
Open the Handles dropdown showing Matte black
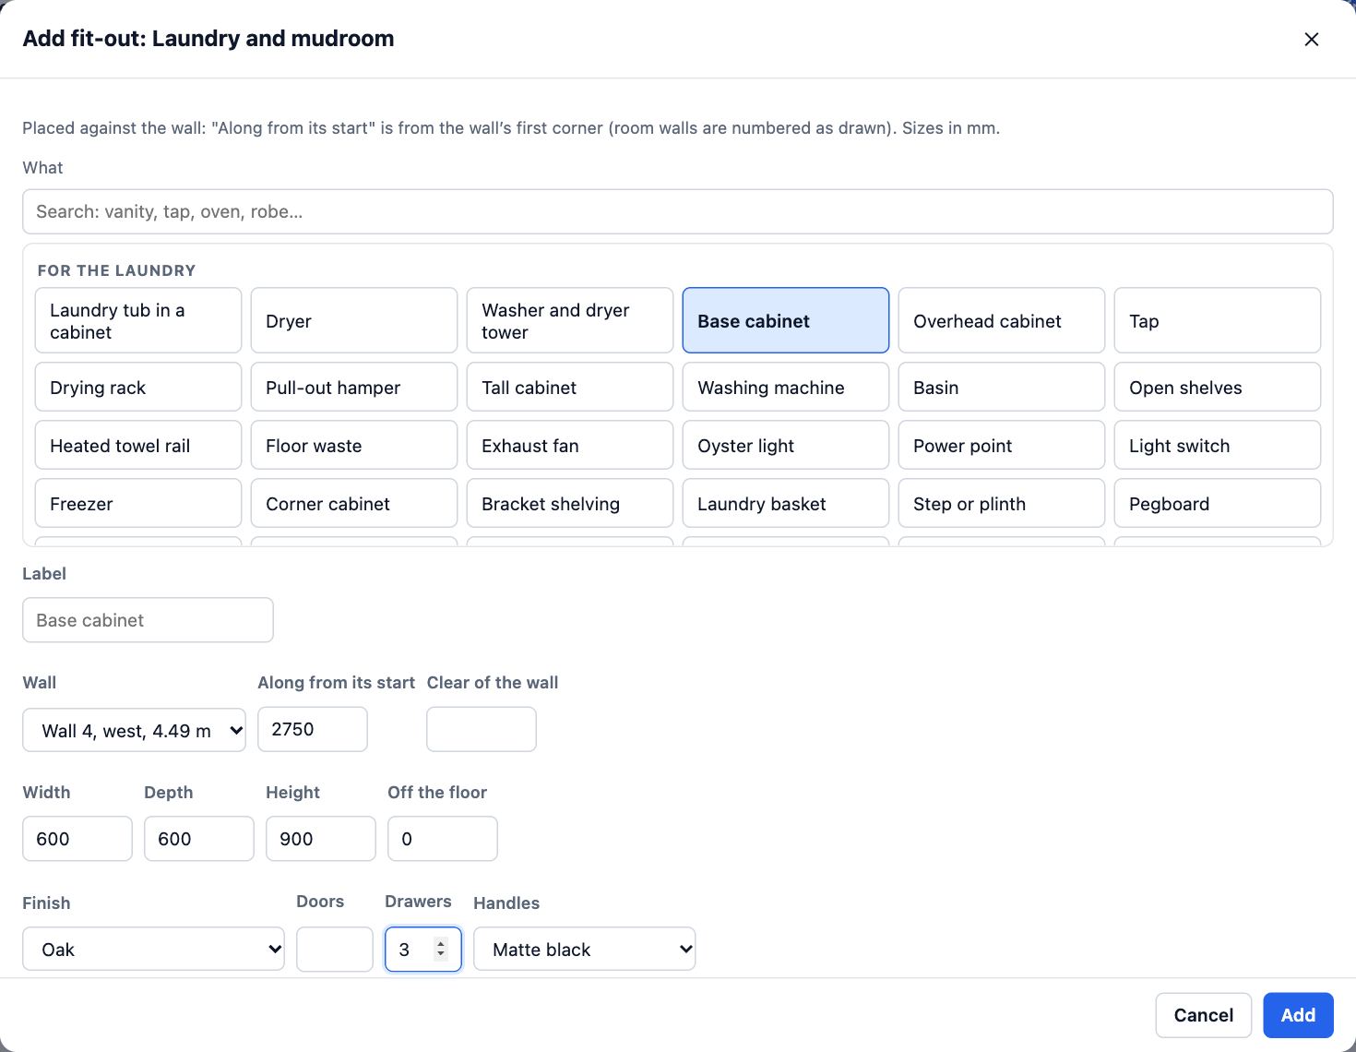tap(584, 949)
